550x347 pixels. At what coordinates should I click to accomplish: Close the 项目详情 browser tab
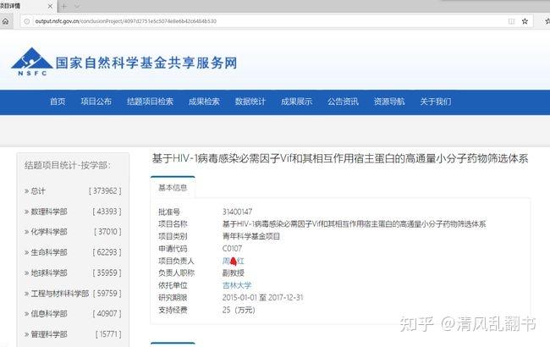pos(50,6)
